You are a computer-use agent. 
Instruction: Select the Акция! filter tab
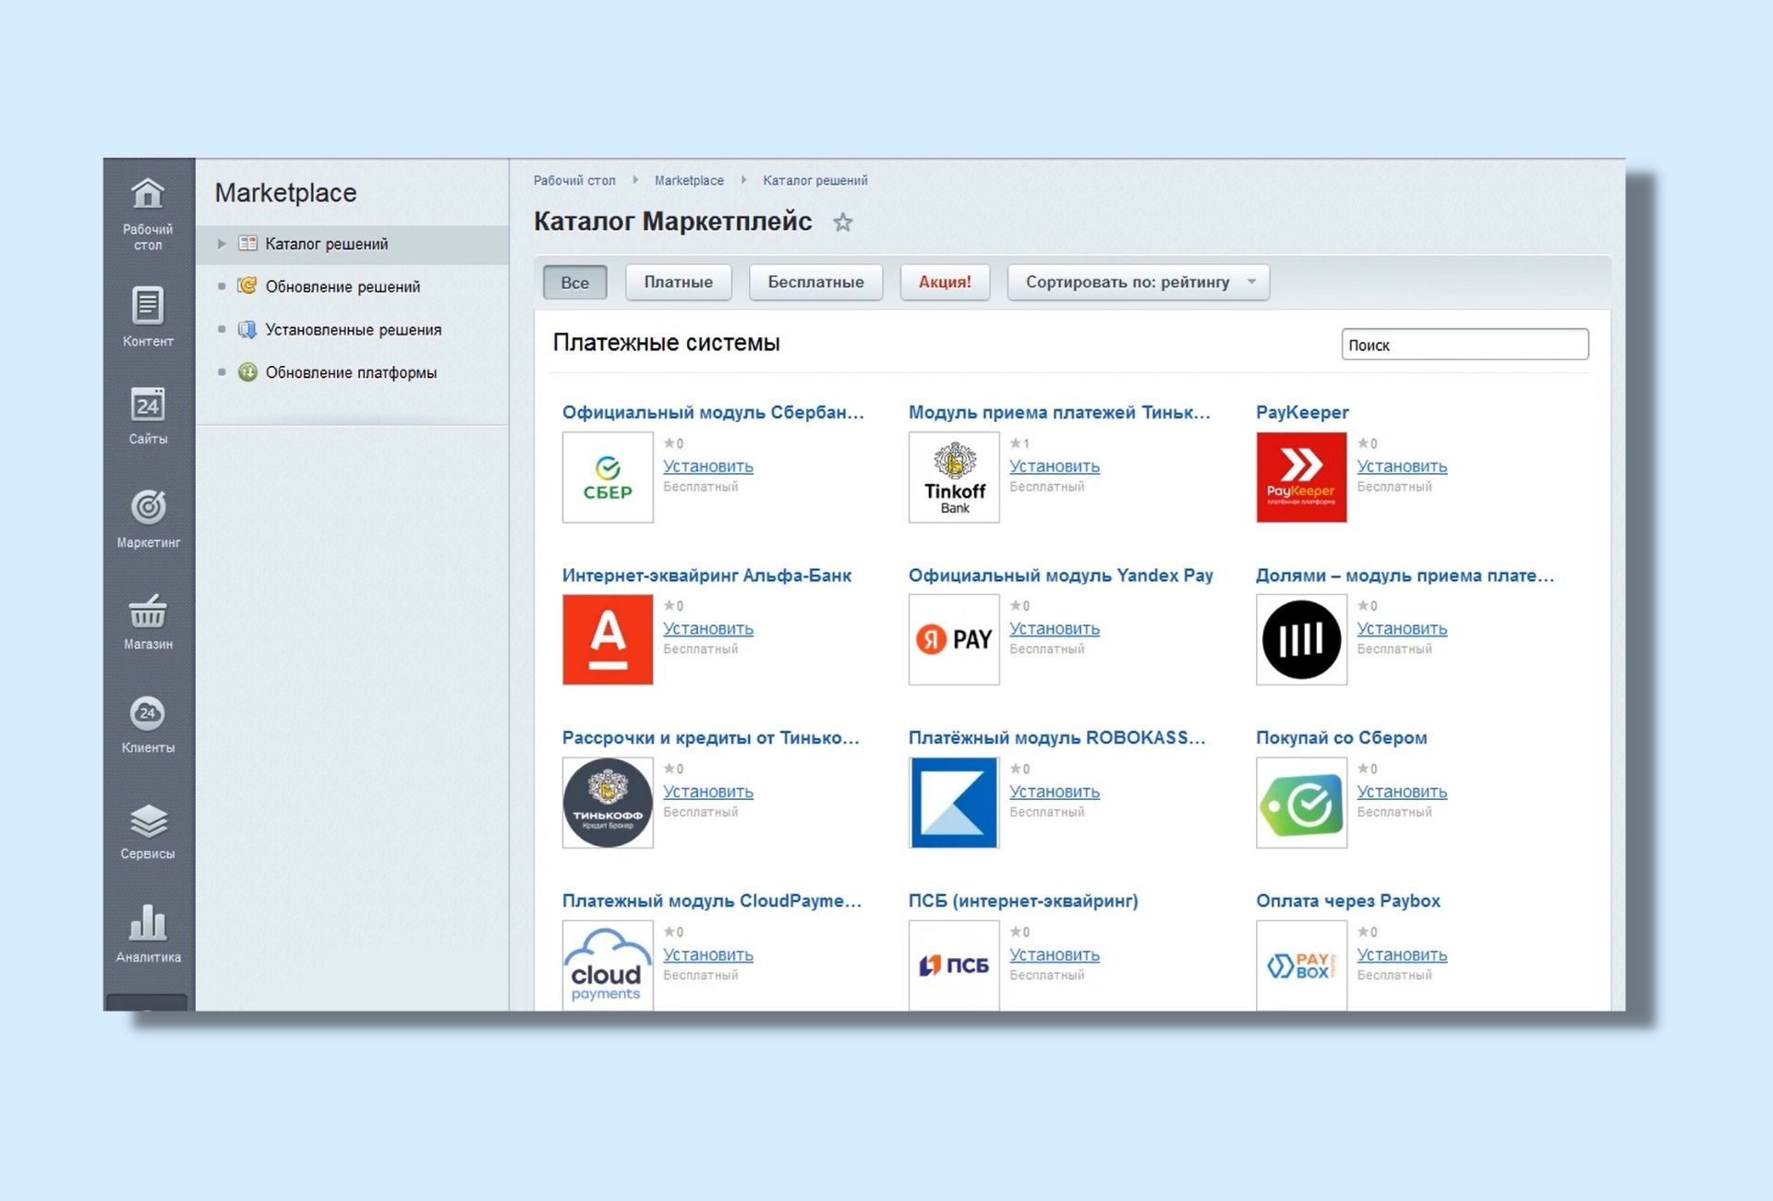945,282
